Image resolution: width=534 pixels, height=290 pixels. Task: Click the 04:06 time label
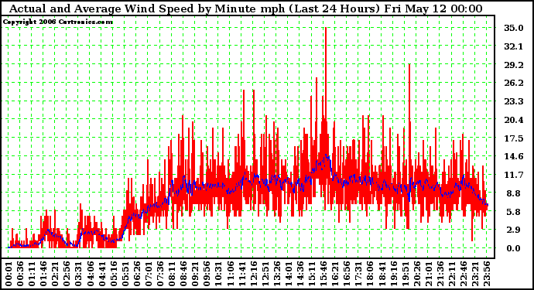coord(91,274)
